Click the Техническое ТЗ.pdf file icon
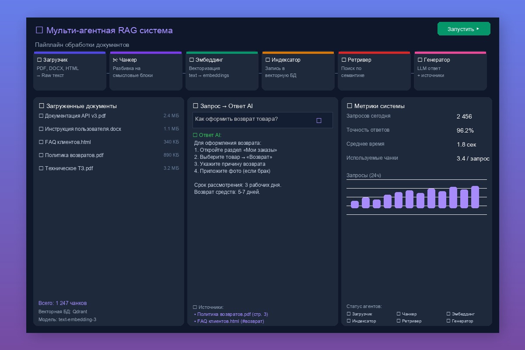The image size is (525, 350). [41, 168]
